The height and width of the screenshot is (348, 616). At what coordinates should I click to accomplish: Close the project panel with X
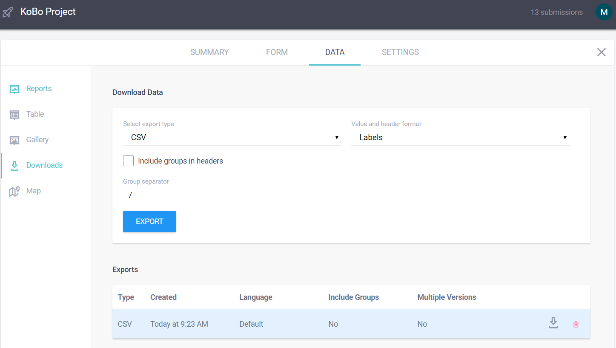click(601, 52)
